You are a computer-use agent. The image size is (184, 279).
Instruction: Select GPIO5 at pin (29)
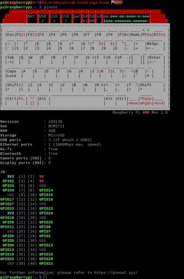pyautogui.click(x=8, y=241)
